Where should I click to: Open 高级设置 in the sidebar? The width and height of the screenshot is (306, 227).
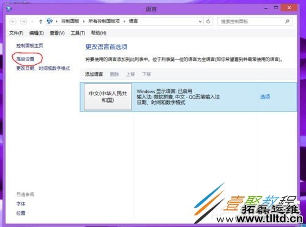click(x=26, y=59)
